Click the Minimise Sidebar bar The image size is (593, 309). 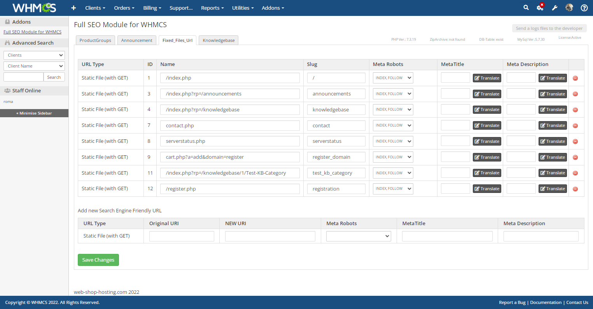click(34, 113)
